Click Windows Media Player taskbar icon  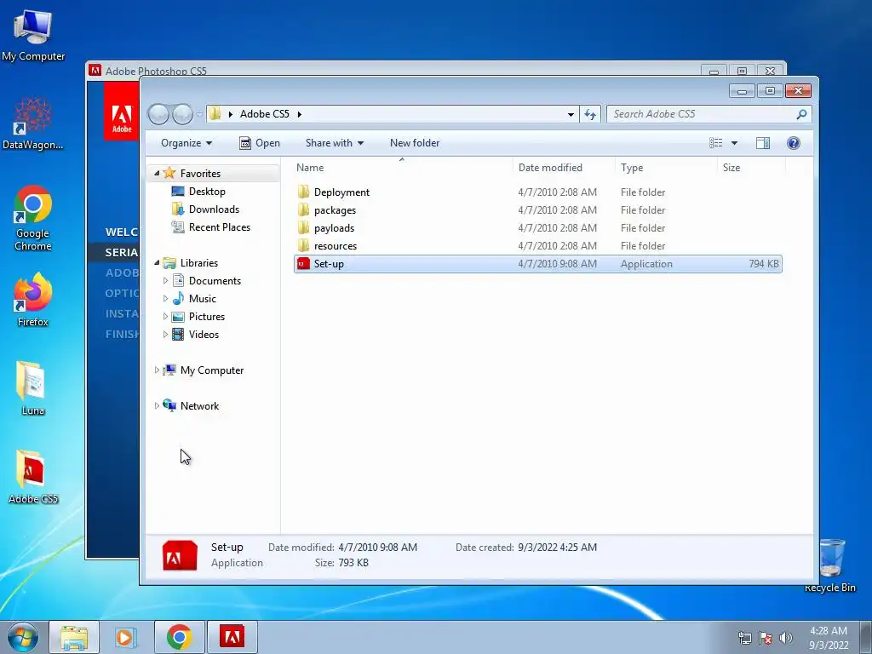point(126,637)
